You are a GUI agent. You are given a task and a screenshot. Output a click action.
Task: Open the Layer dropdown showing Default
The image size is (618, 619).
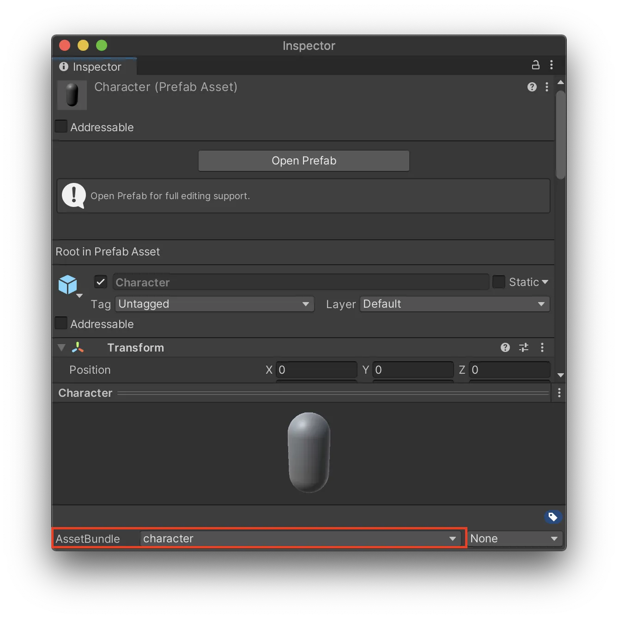[454, 304]
